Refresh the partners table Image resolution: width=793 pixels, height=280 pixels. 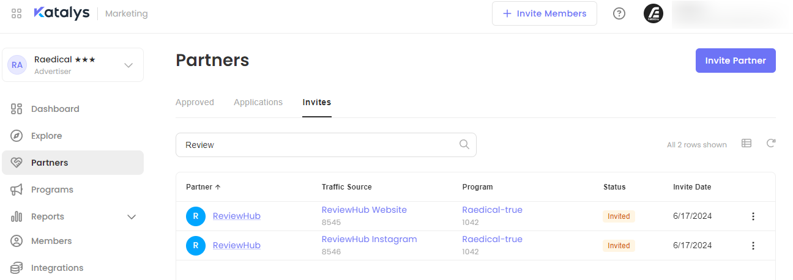(771, 144)
